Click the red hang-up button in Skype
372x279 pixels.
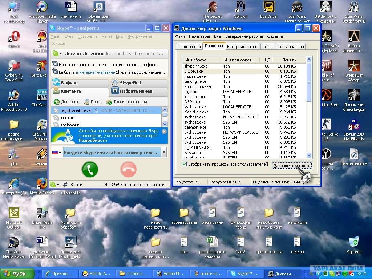[x=128, y=169]
